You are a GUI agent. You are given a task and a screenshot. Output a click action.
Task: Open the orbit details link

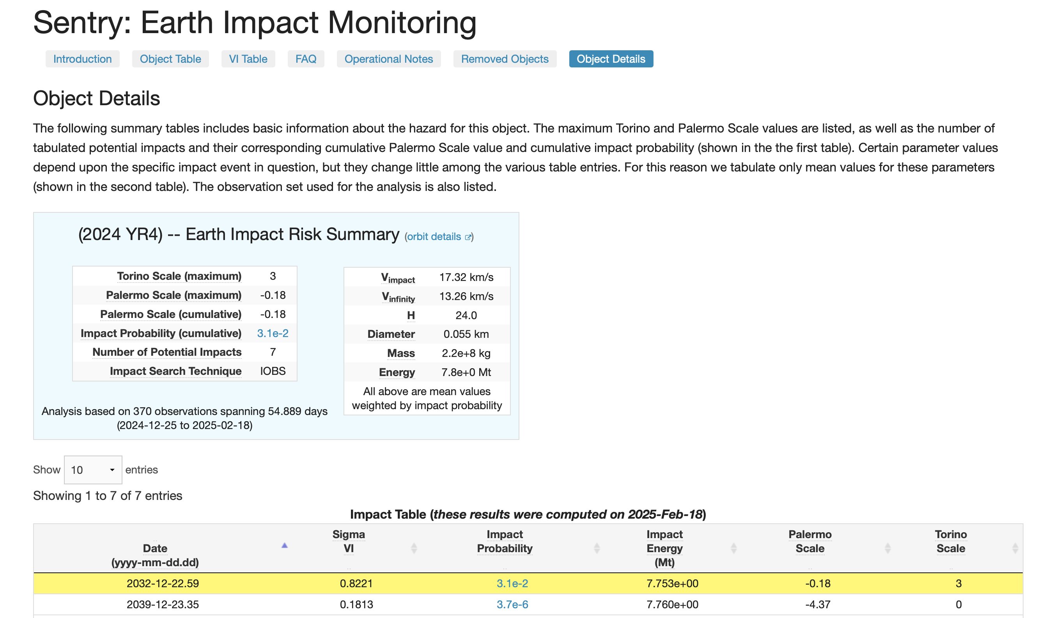tap(434, 237)
